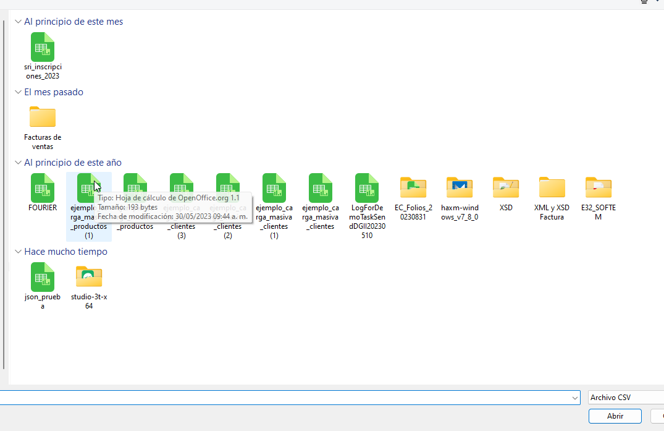Viewport: 664px width, 431px height.
Task: Expand the file name history dropdown arrow
Action: [x=576, y=398]
